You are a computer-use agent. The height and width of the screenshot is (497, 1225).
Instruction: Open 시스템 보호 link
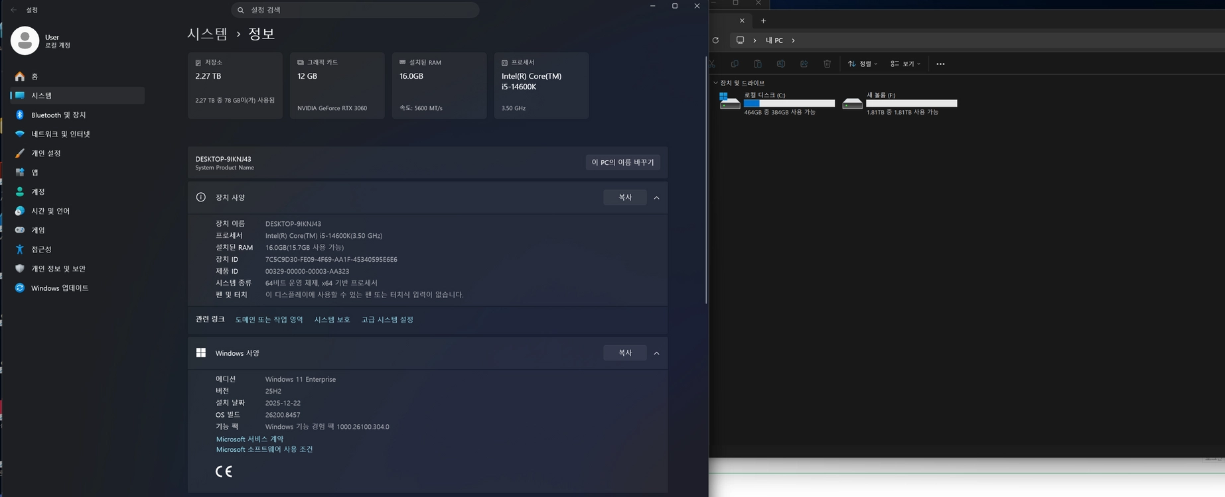(332, 319)
